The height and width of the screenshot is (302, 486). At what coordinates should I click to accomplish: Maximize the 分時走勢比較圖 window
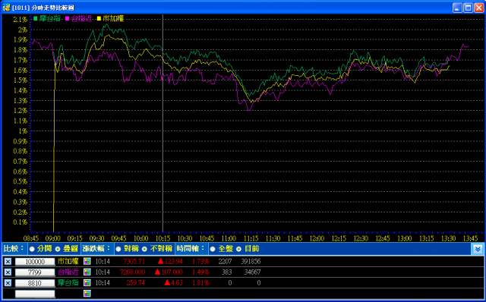coord(468,8)
